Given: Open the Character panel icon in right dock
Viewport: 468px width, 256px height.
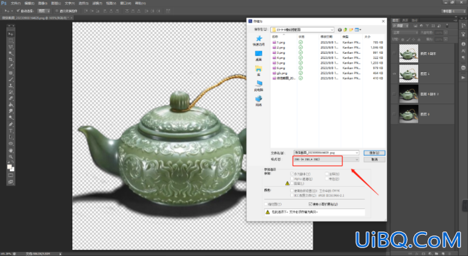Looking at the screenshot, I should pos(463,50).
